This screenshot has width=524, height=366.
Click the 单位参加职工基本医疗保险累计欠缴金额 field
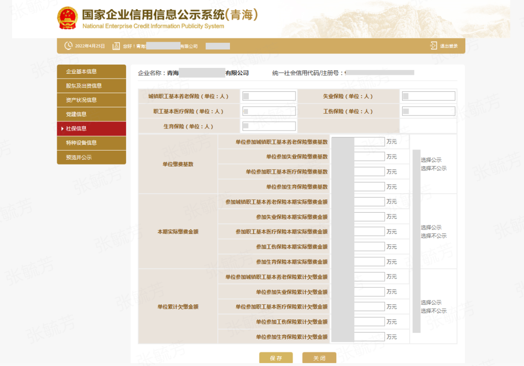tap(358, 306)
